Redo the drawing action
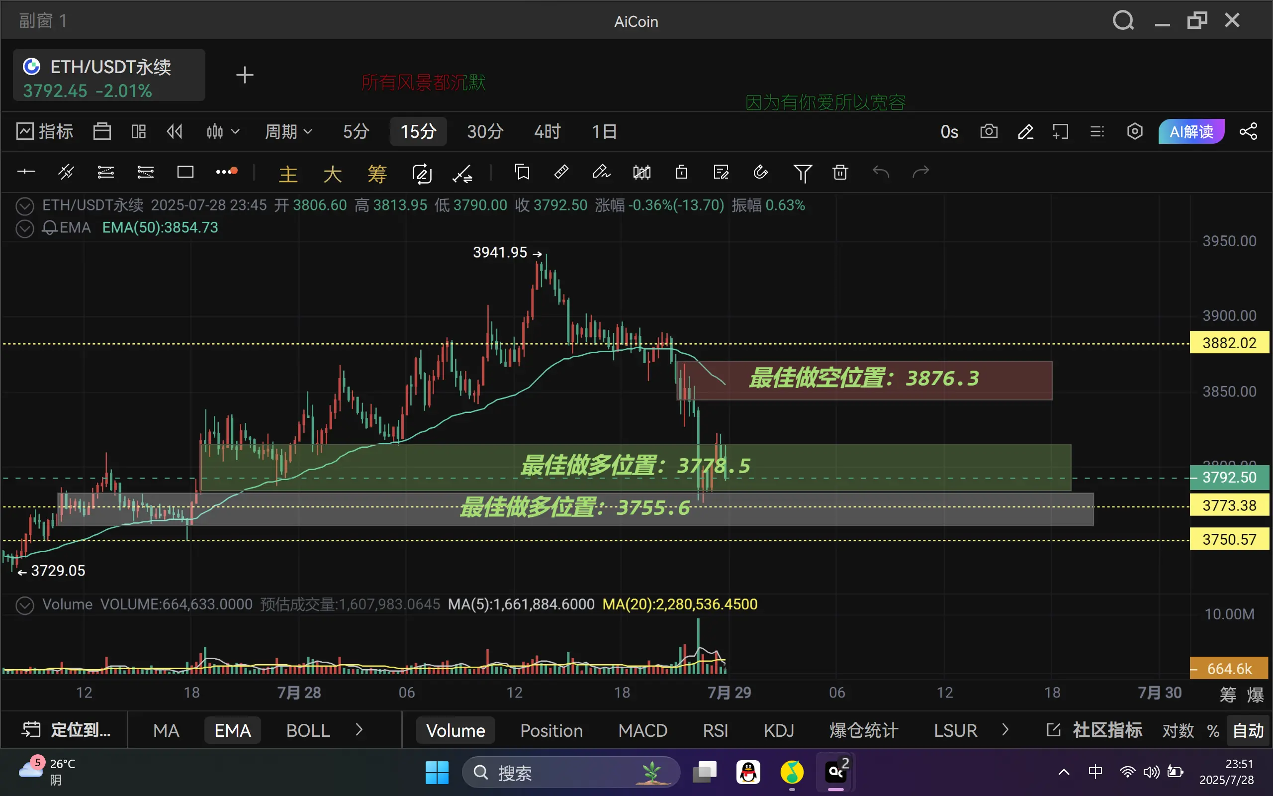Screen dimensions: 1273x796 pos(920,172)
